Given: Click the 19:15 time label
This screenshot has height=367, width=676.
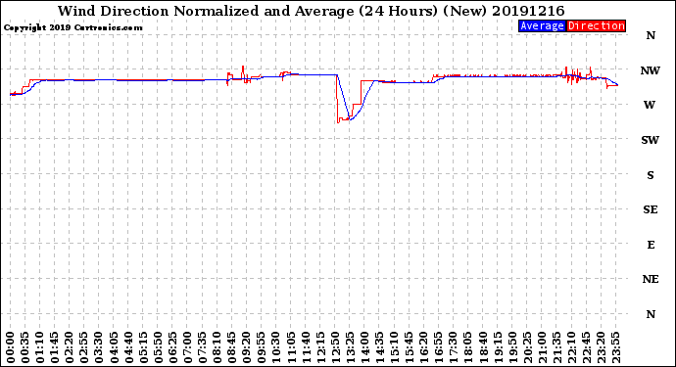Looking at the screenshot, I should click(x=498, y=347).
